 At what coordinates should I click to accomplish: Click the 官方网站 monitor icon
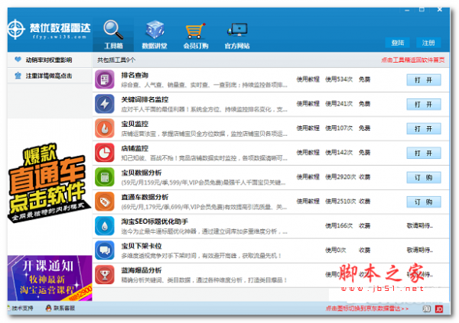click(x=236, y=33)
